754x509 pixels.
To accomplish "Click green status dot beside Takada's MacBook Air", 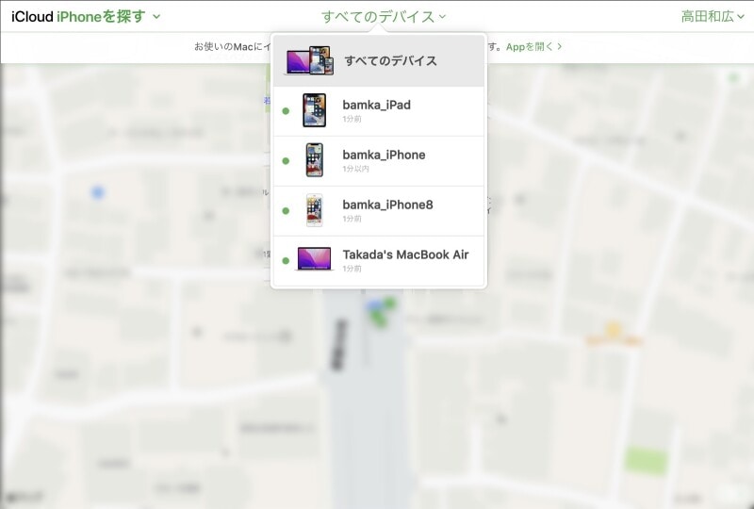I will click(x=286, y=260).
